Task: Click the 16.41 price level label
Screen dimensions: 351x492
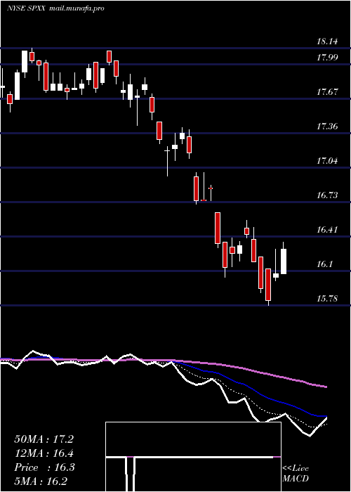Action: 327,230
